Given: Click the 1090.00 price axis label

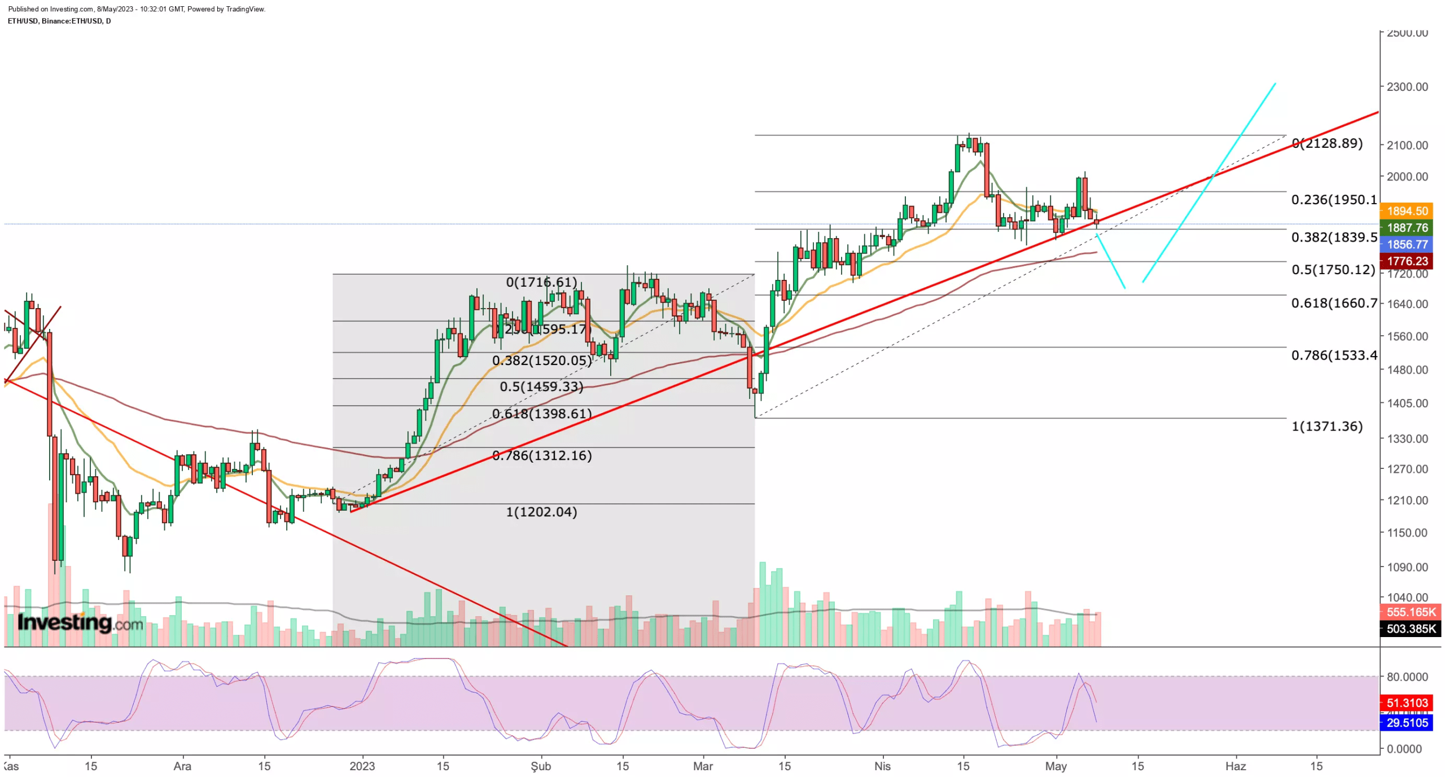Looking at the screenshot, I should [x=1407, y=568].
